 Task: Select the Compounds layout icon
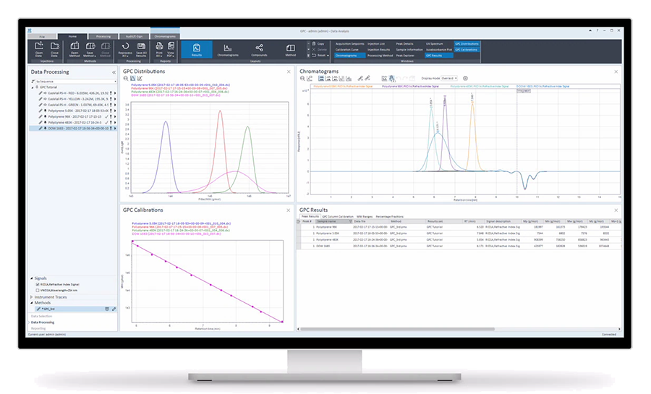click(259, 49)
